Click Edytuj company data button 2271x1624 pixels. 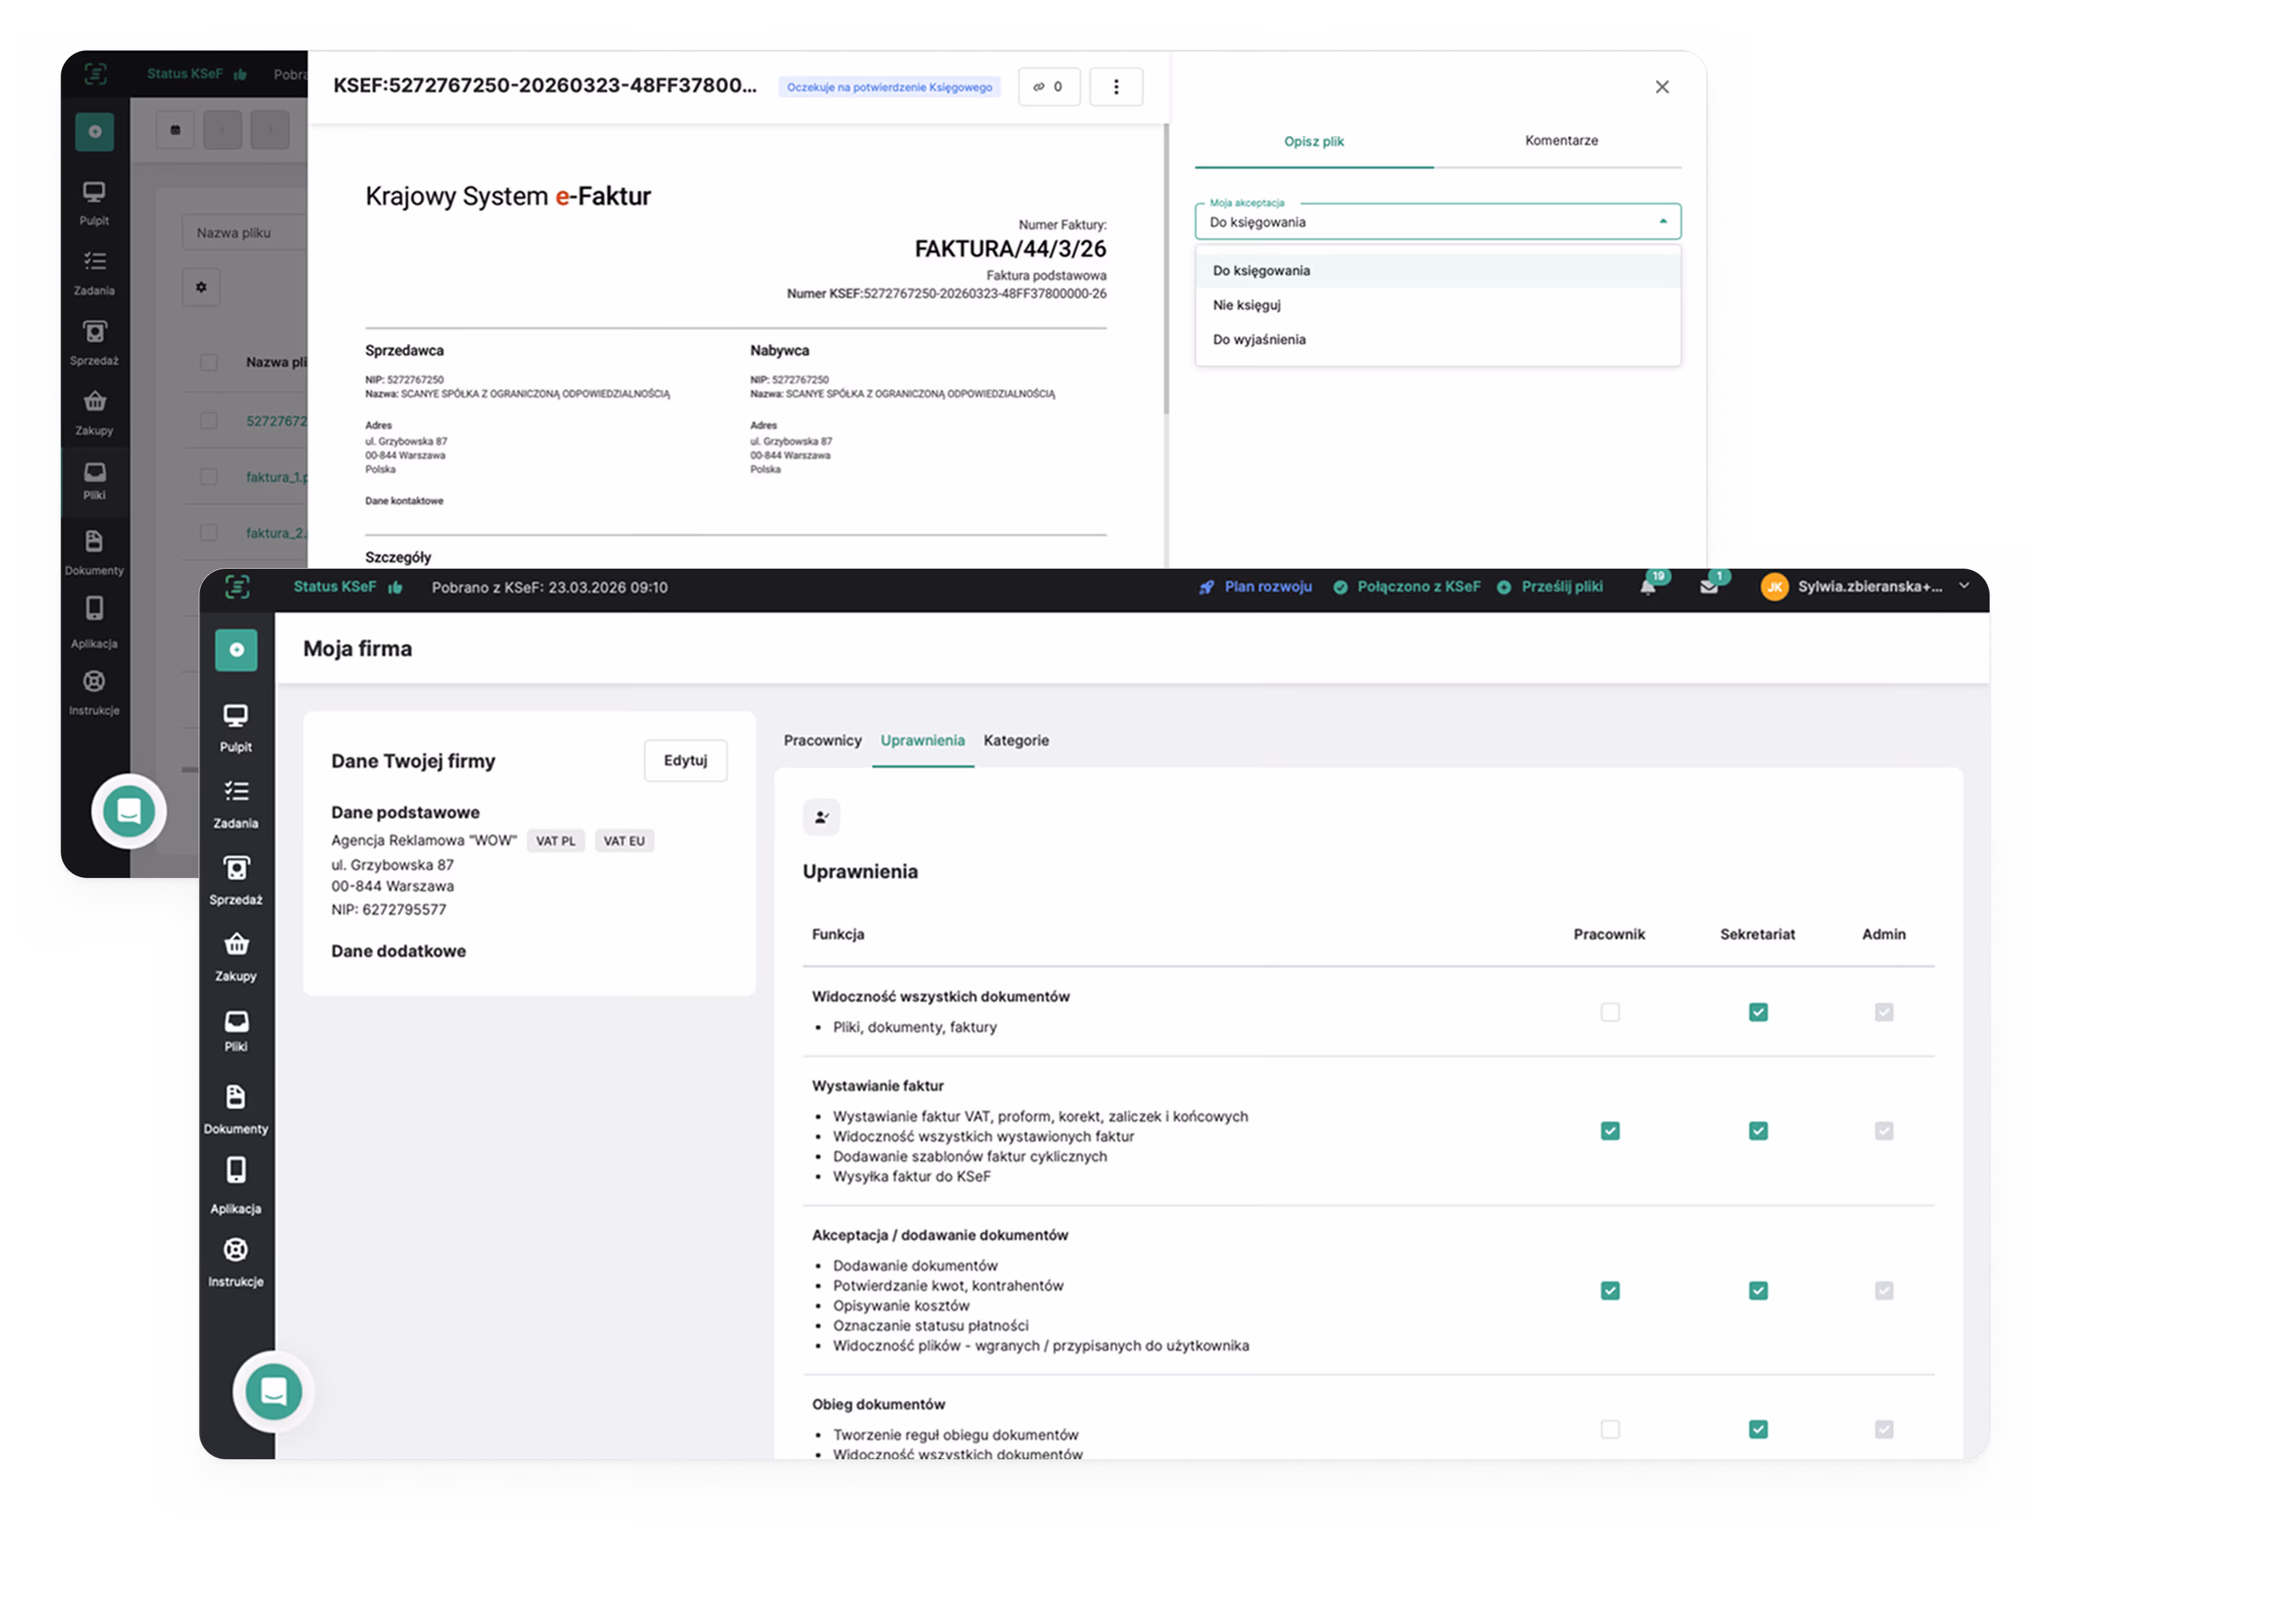click(686, 761)
